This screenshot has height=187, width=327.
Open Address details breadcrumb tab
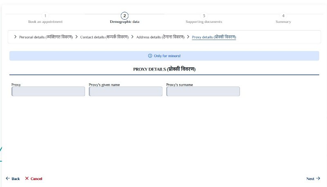(160, 37)
